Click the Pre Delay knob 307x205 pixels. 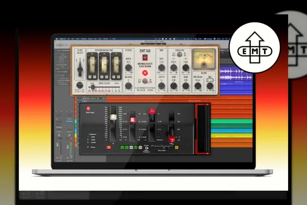(198, 86)
